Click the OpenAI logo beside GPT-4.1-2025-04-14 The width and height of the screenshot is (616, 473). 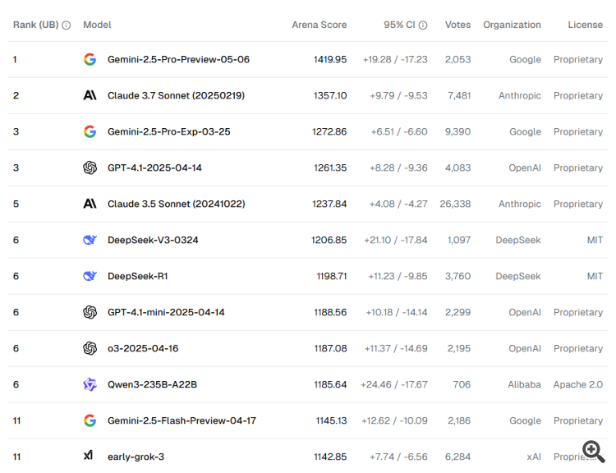(x=90, y=168)
